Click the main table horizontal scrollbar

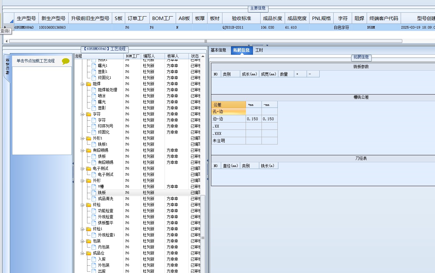click(206, 41)
